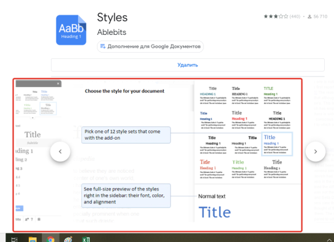Click the Google Docs add-on chip icon
This screenshot has height=242, width=334.
click(x=103, y=46)
